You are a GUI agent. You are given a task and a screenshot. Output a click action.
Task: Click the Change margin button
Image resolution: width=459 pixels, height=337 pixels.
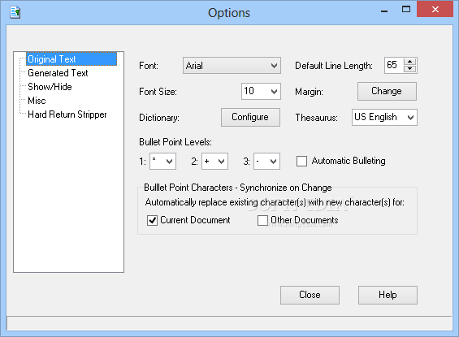[387, 91]
